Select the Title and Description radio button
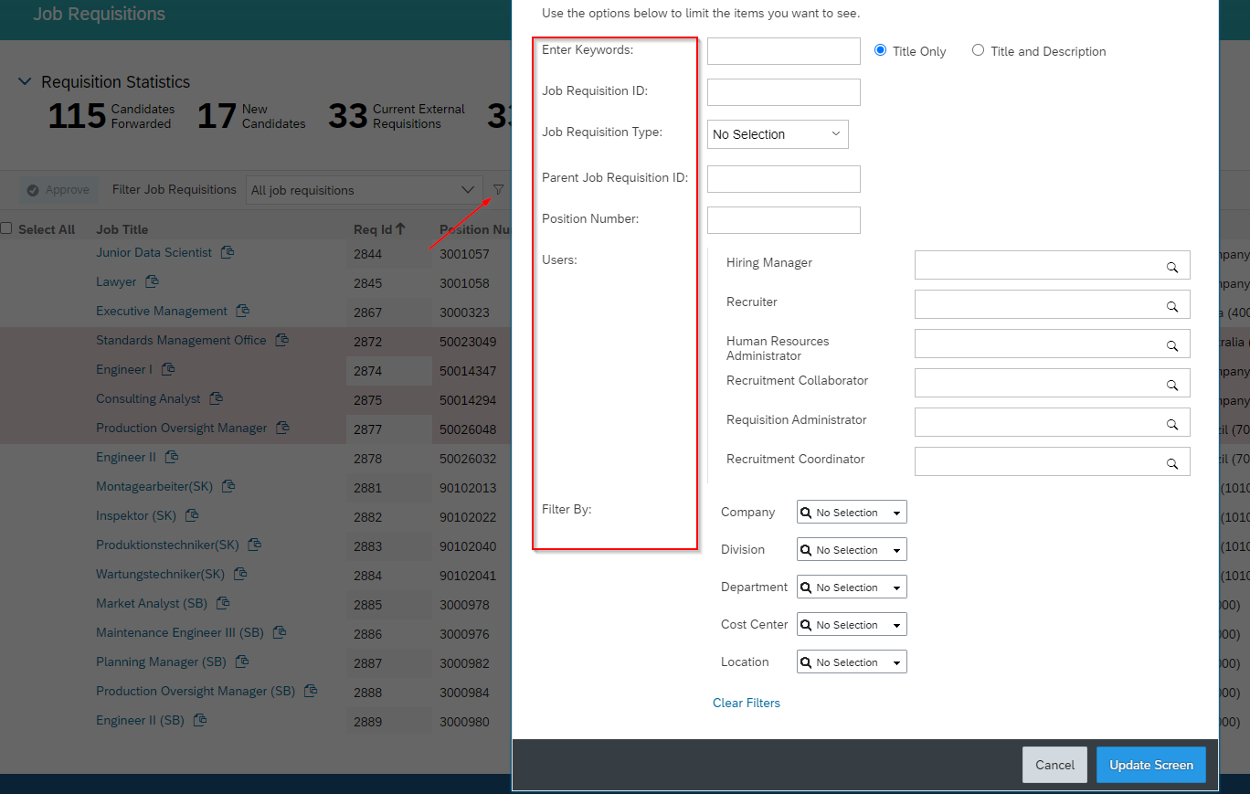 coord(979,50)
